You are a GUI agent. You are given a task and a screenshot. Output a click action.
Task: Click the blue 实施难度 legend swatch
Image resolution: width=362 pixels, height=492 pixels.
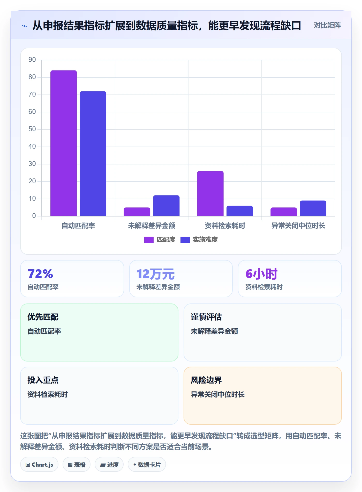185,240
